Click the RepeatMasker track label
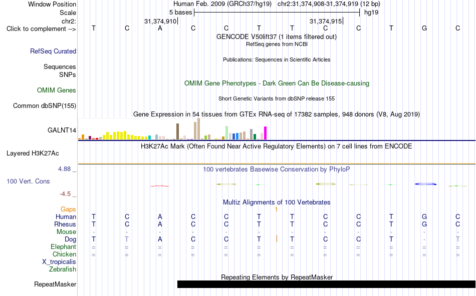This screenshot has width=476, height=296. tap(55, 284)
